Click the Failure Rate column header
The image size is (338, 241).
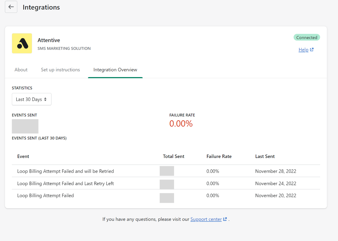click(x=219, y=156)
